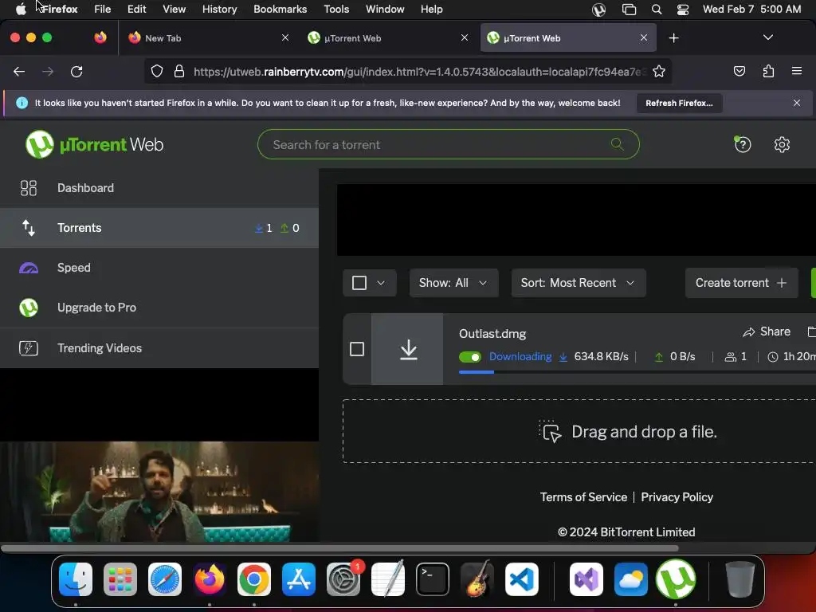This screenshot has height=612, width=816.
Task: Click the site lock padlock icon
Action: [x=179, y=71]
